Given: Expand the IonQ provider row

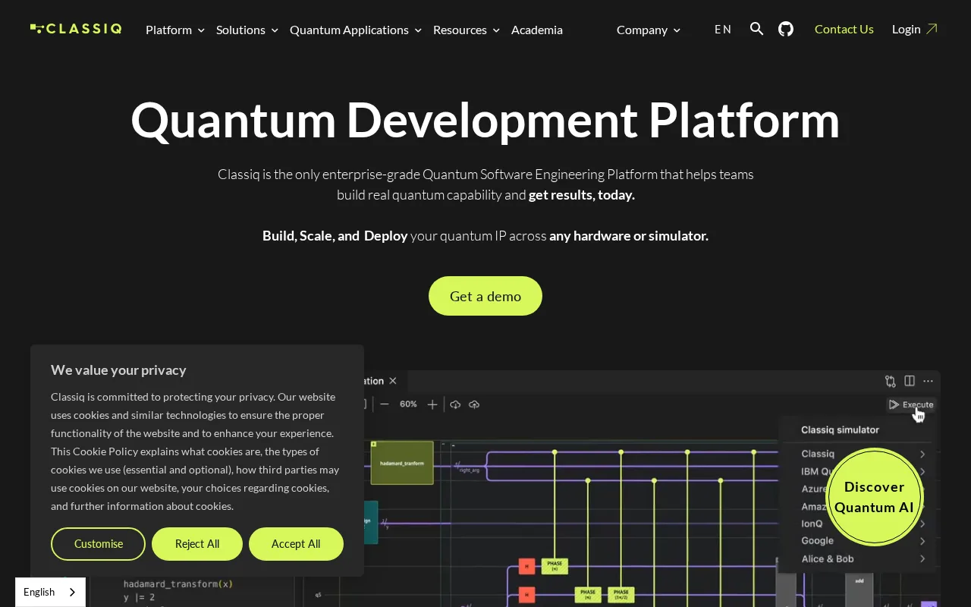Looking at the screenshot, I should pos(863,524).
